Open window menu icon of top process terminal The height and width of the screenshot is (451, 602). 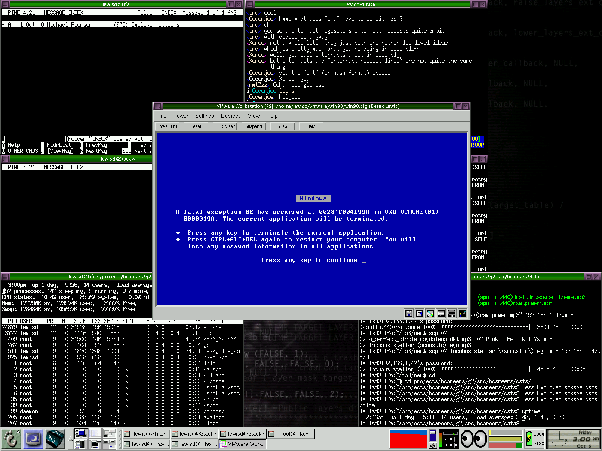(5, 277)
